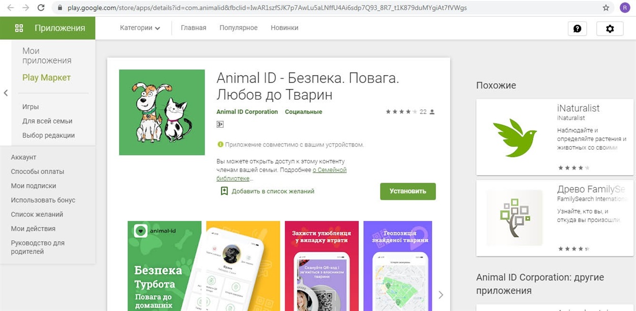Click the Похожие heading
This screenshot has height=311, width=636.
496,86
